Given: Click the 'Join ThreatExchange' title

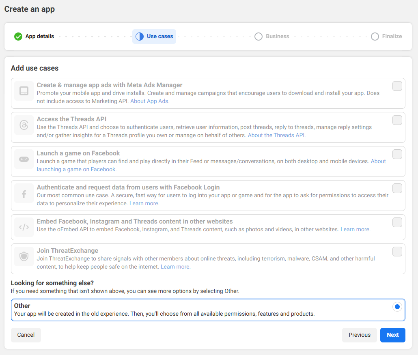Looking at the screenshot, I should point(67,250).
